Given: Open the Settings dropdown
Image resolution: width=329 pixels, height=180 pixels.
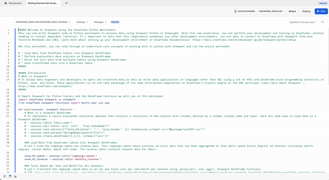Looking at the screenshot, I should click(82, 22).
